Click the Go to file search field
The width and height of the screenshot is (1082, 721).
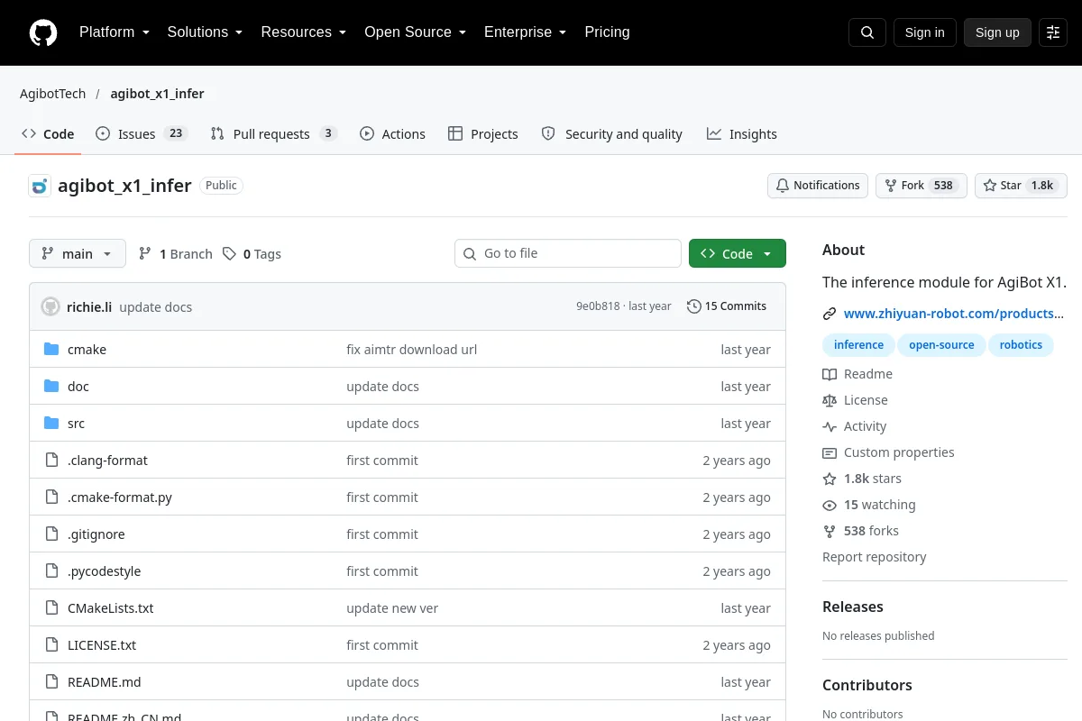(568, 253)
